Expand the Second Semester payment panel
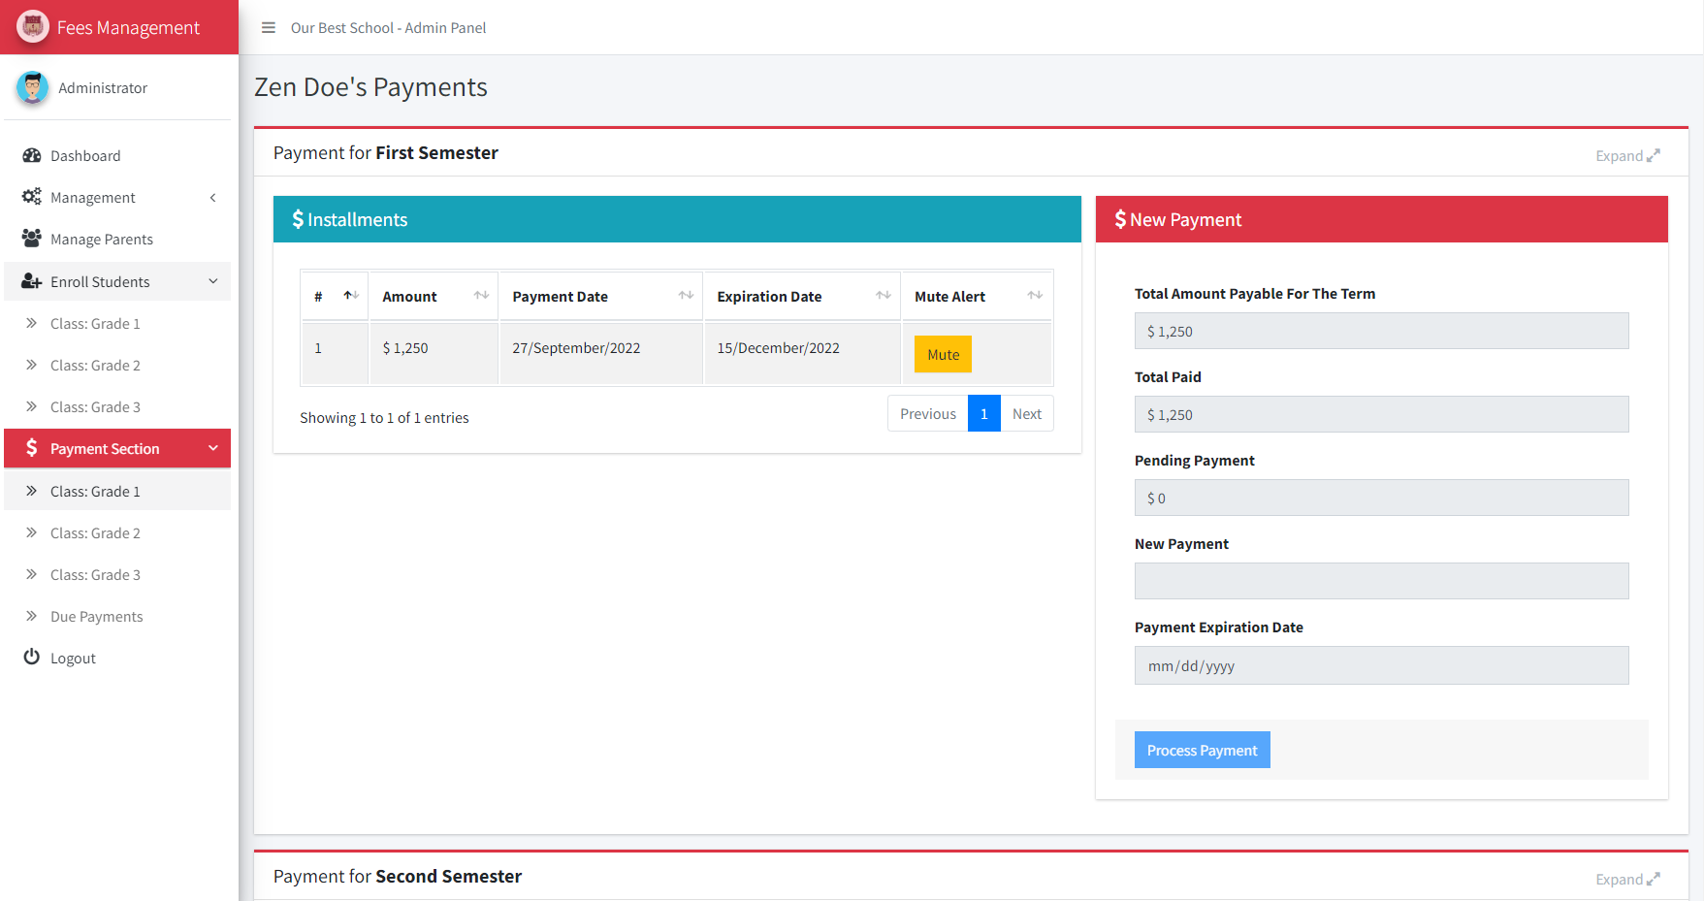Screen dimensions: 1704x901 [x=1627, y=878]
